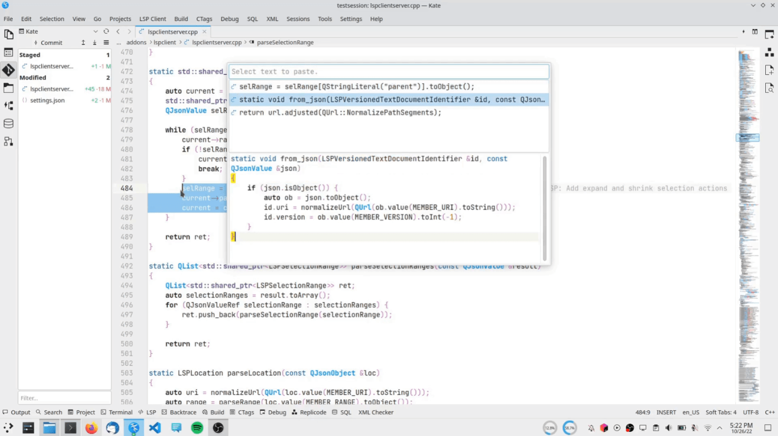Open the UTF-8 encoding selector
Image resolution: width=778 pixels, height=436 pixels.
coord(750,412)
